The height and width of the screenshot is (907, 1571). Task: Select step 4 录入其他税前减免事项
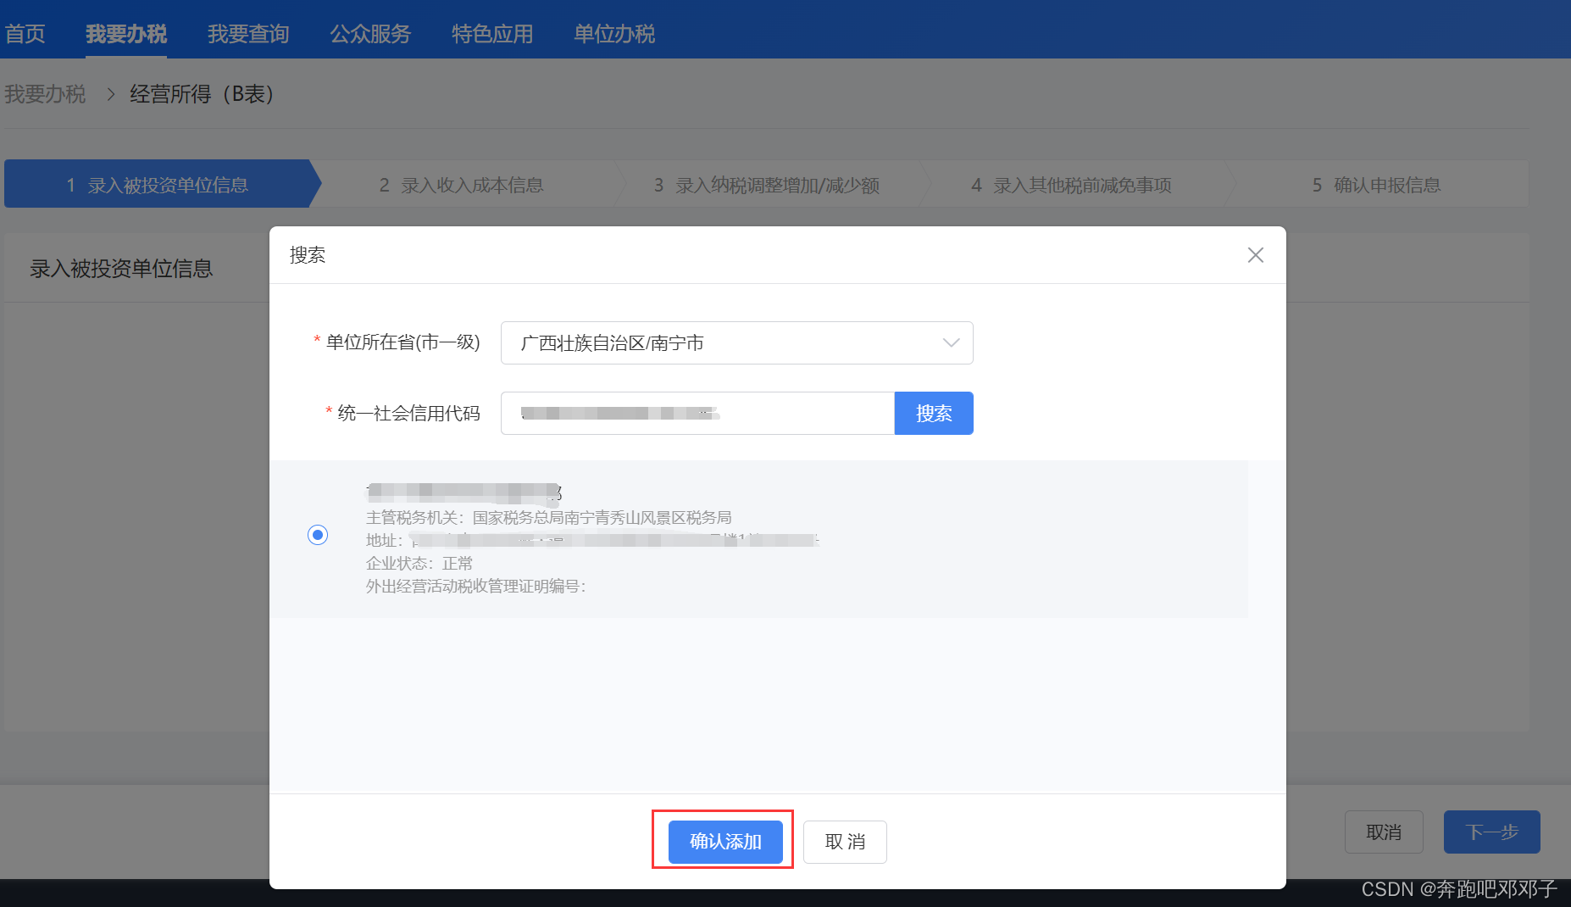tap(1072, 185)
